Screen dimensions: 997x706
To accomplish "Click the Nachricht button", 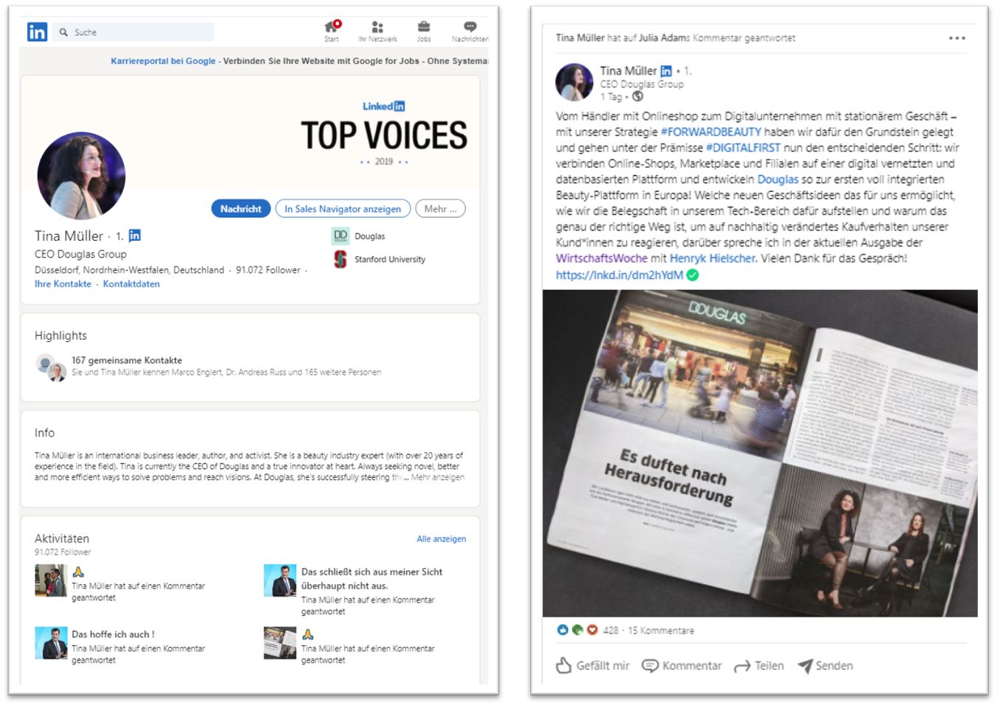I will pyautogui.click(x=241, y=209).
